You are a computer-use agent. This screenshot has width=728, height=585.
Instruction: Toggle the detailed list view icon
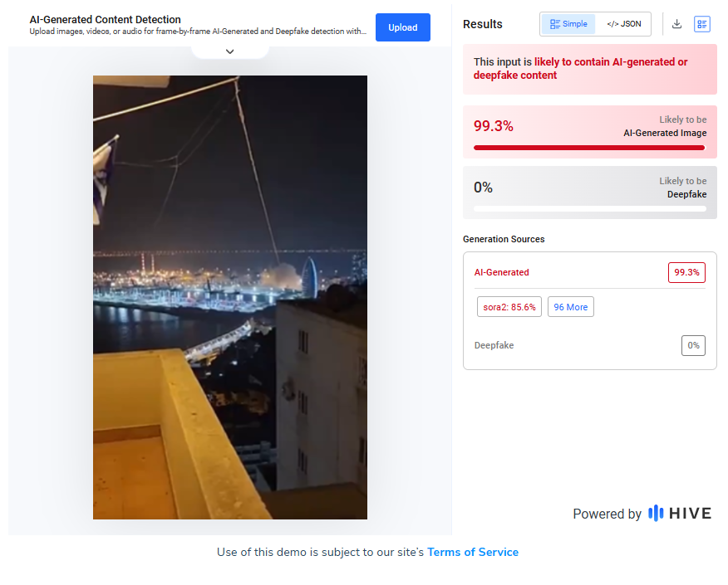click(x=702, y=24)
